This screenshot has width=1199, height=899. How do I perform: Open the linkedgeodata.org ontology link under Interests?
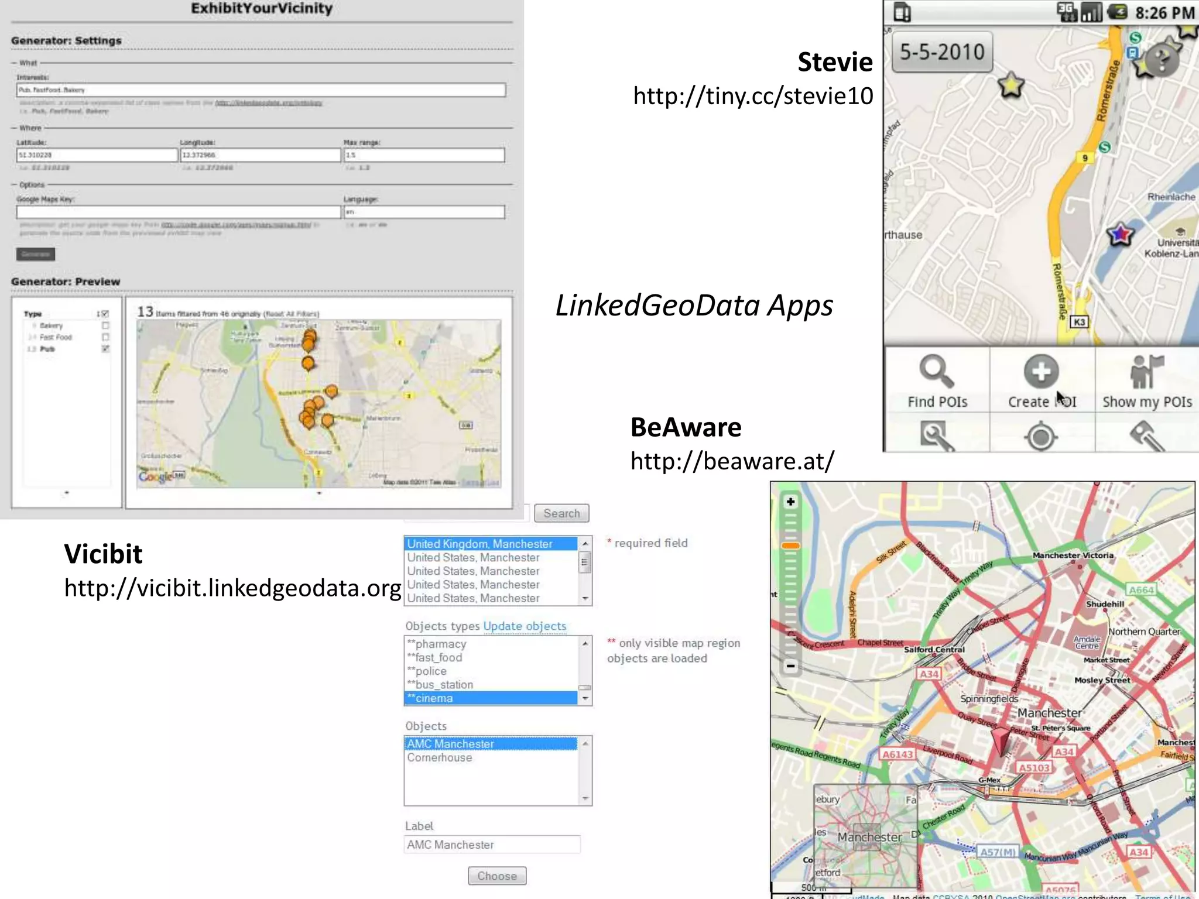(x=268, y=103)
